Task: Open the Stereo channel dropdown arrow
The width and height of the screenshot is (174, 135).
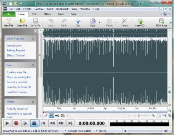Action: coord(96,131)
